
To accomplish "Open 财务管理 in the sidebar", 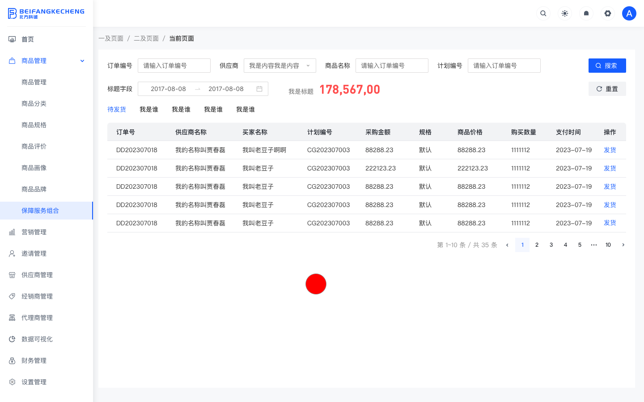I will pyautogui.click(x=34, y=361).
